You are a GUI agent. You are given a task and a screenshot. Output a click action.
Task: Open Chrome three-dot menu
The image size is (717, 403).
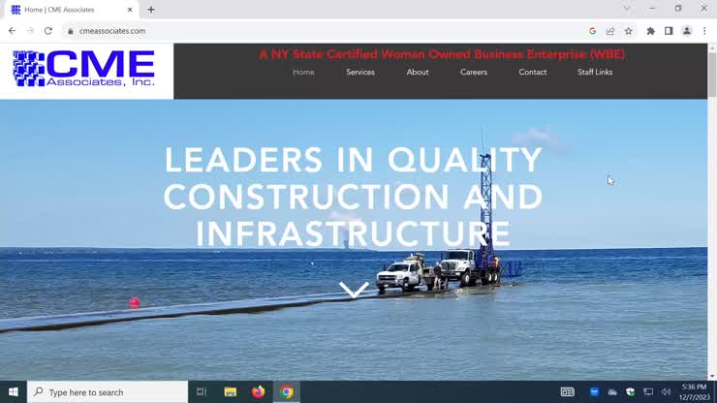point(704,31)
